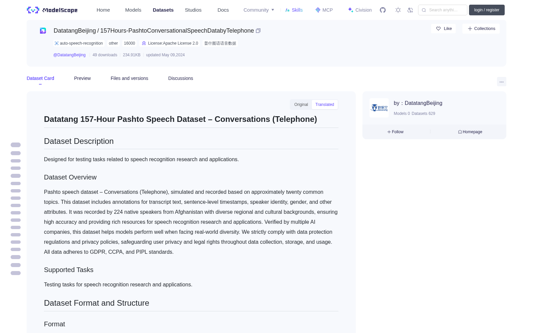Show the Original language version
Image resolution: width=533 pixels, height=333 pixels.
pos(301,105)
